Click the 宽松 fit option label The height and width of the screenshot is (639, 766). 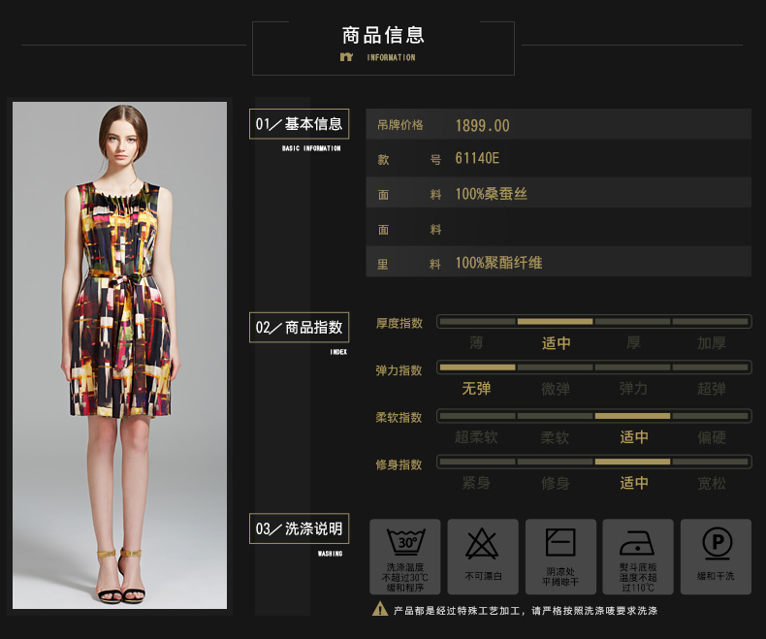pyautogui.click(x=712, y=483)
